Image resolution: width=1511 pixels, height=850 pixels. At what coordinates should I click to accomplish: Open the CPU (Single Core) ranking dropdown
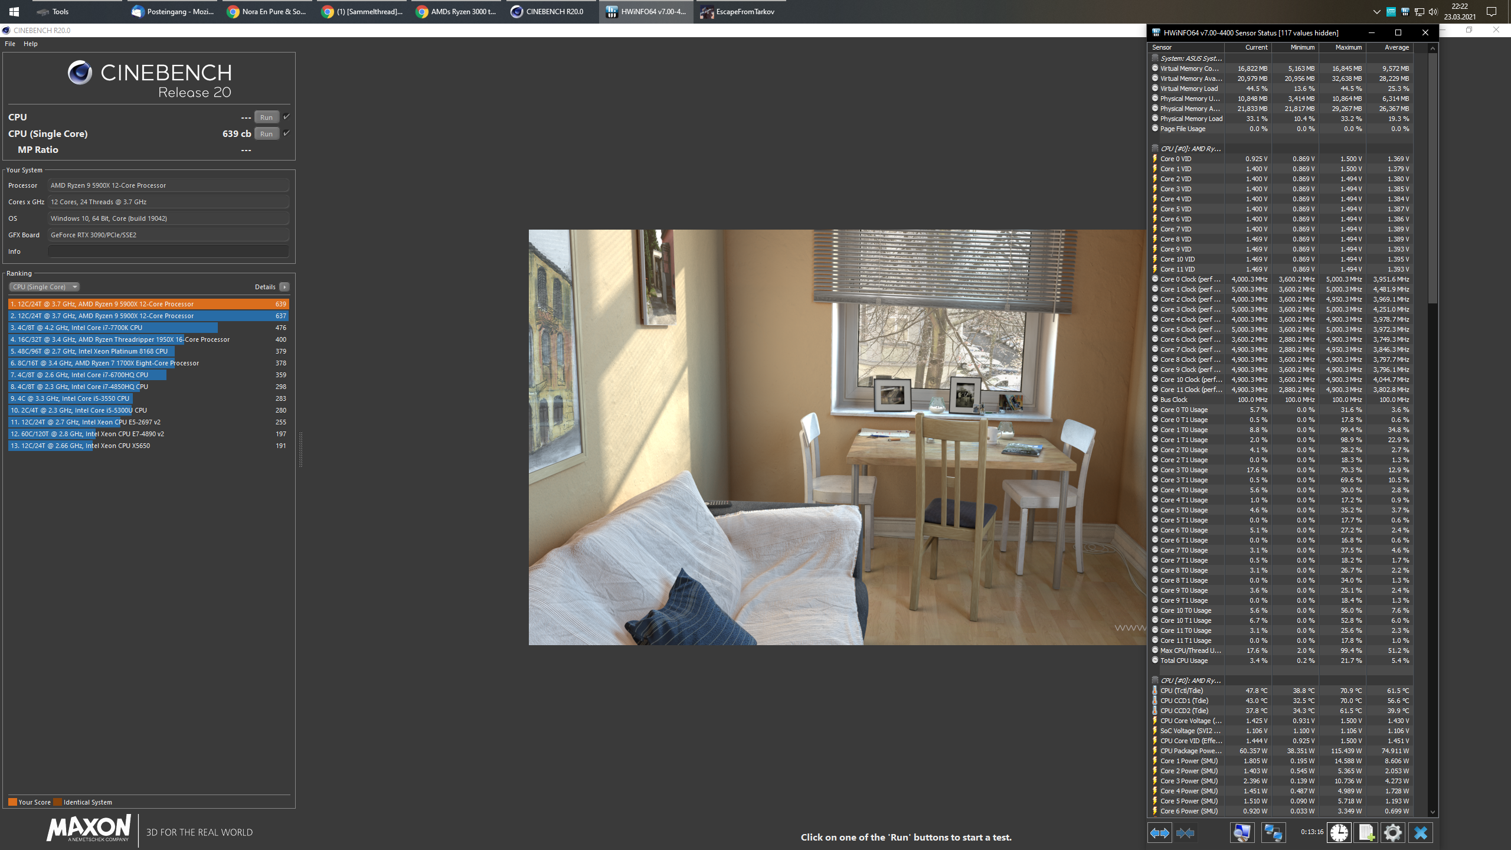[x=44, y=287]
